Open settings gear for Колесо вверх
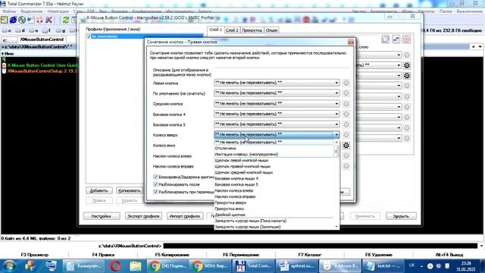The image size is (485, 273). [x=346, y=135]
